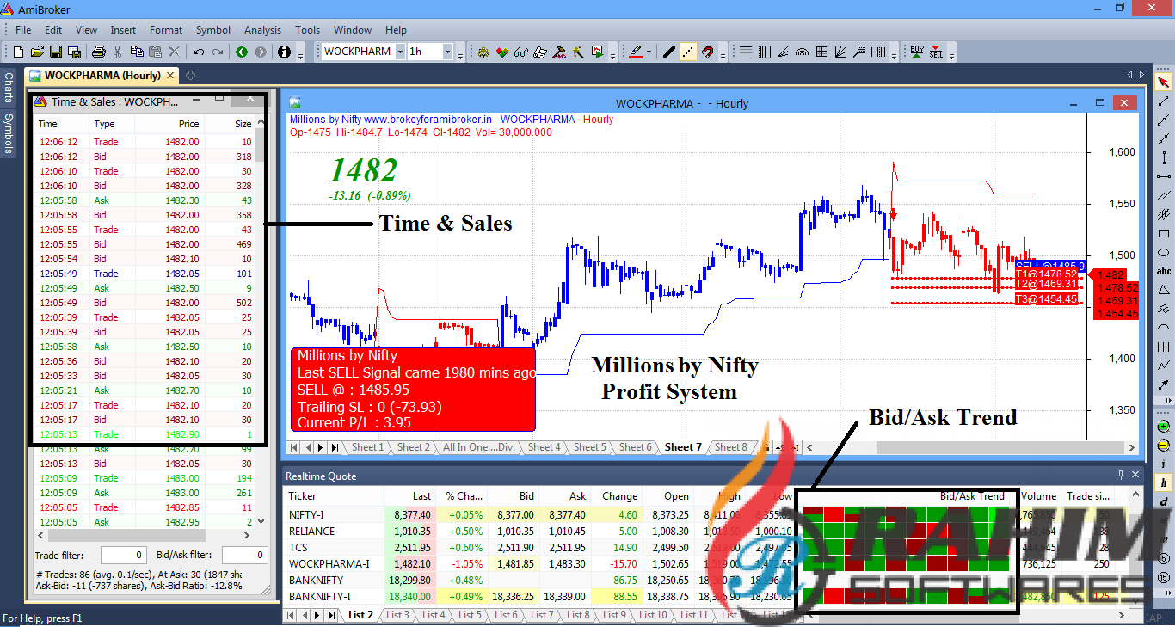Open the File menu
This screenshot has height=627, width=1175.
(x=23, y=30)
